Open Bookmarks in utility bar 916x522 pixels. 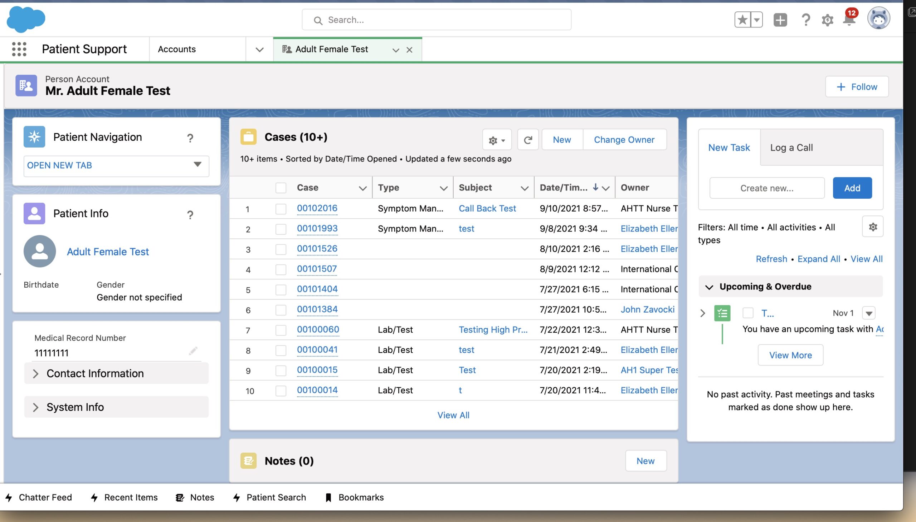355,497
